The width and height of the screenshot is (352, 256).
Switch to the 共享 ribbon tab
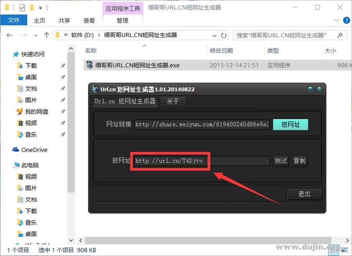point(64,20)
